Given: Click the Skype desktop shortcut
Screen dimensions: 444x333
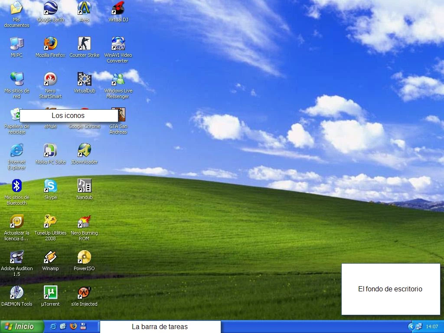Looking at the screenshot, I should (x=50, y=186).
